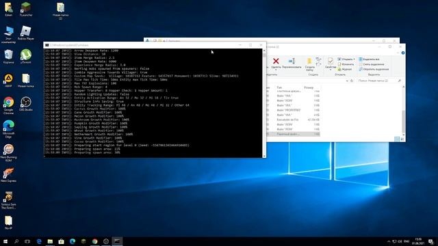Open the notification center icon

click(x=430, y=241)
